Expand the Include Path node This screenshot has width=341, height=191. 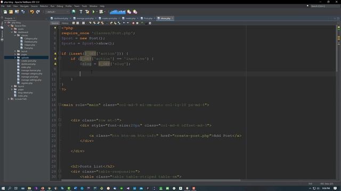click(x=9, y=99)
